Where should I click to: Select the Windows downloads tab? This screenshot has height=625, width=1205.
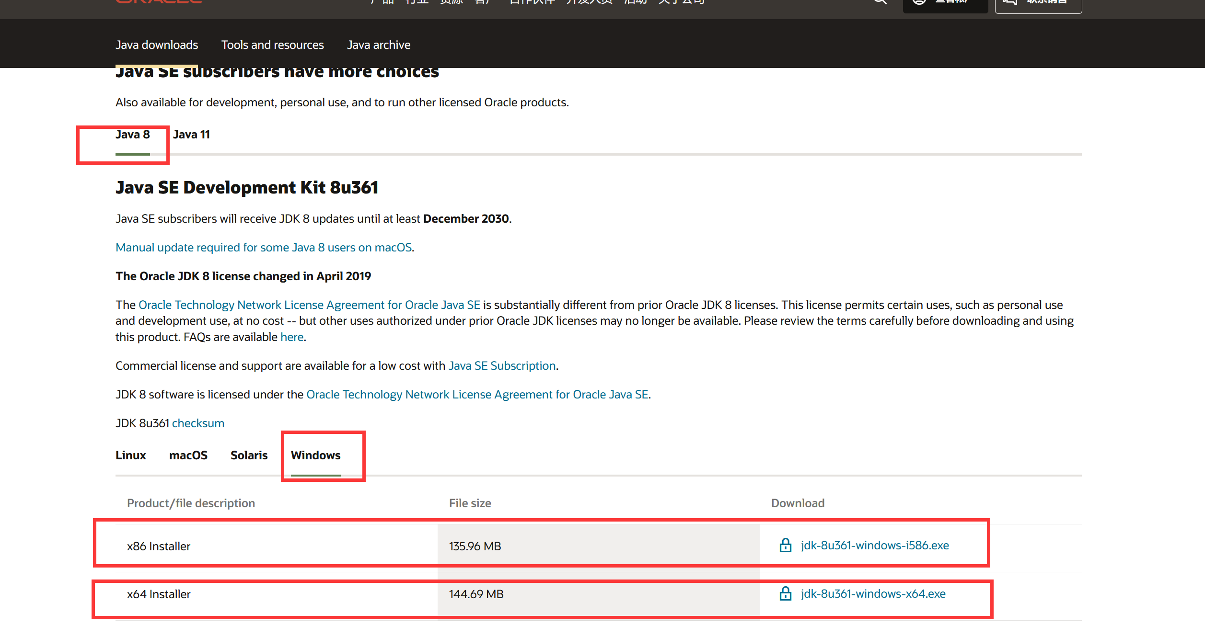click(315, 455)
